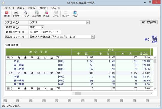Select 第一病棟 [001] row under 外来保険窓口益

pyautogui.click(x=79, y=81)
